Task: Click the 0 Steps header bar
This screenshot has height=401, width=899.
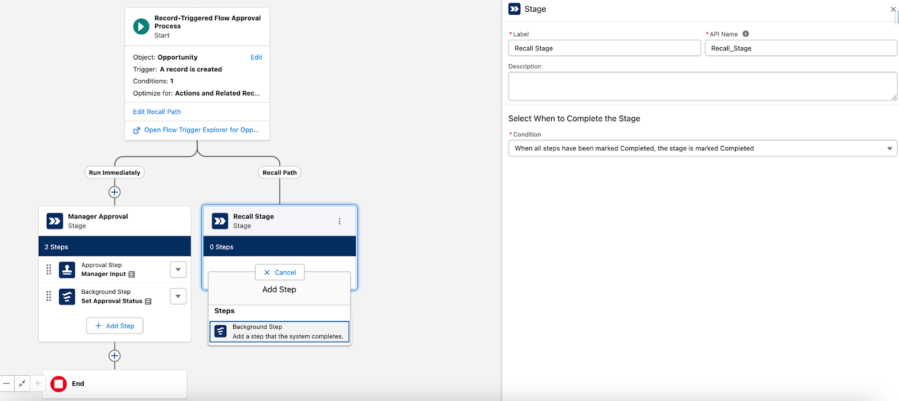Action: pyautogui.click(x=280, y=247)
